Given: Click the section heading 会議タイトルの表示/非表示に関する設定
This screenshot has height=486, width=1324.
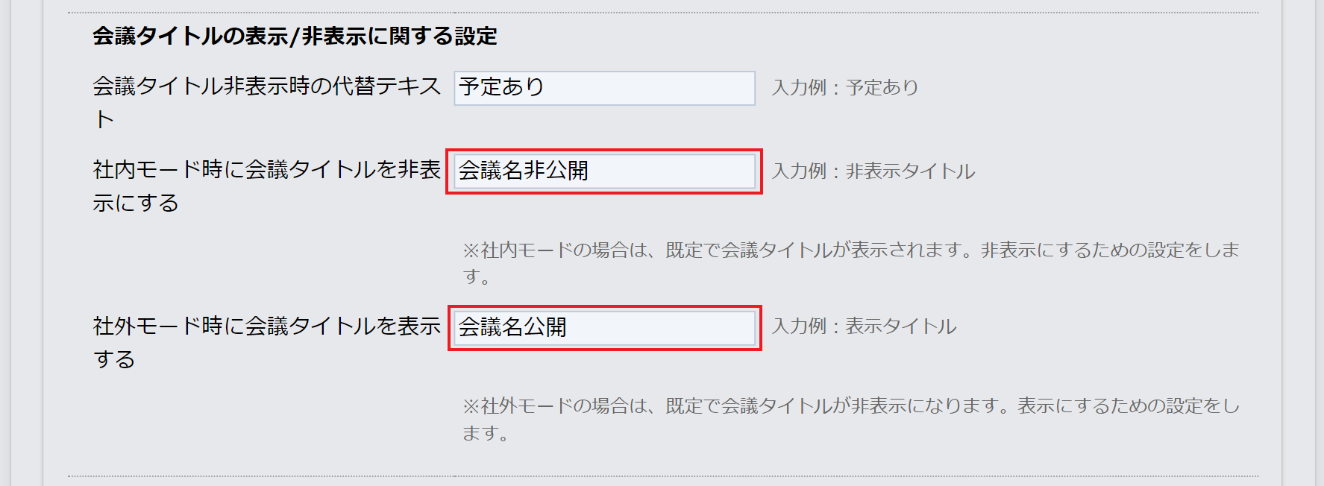Looking at the screenshot, I should point(295,36).
